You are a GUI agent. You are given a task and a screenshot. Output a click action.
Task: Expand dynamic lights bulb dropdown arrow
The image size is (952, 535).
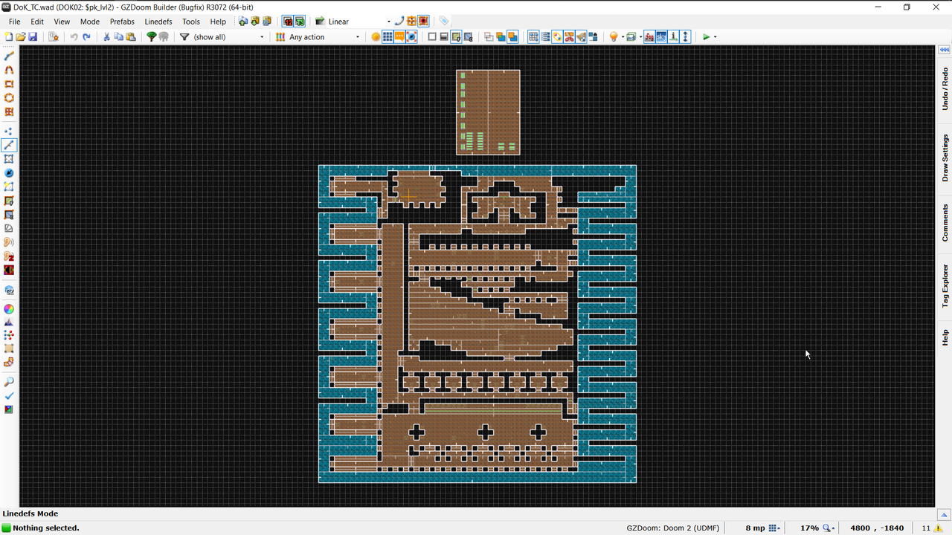pyautogui.click(x=623, y=36)
